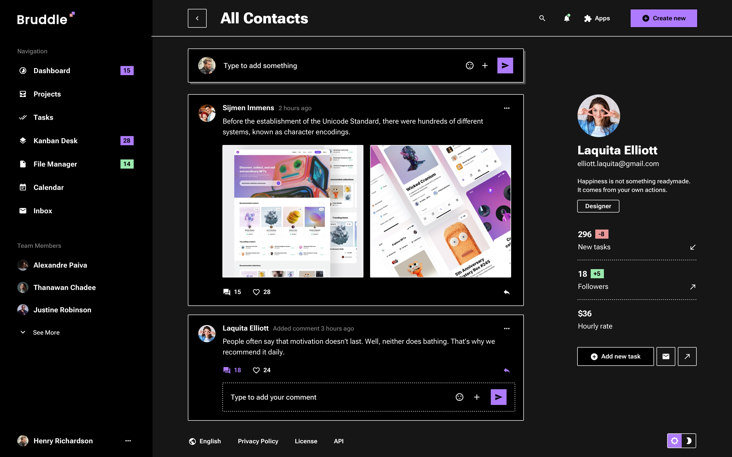
Task: Open File Manager from sidebar
Action: point(55,164)
